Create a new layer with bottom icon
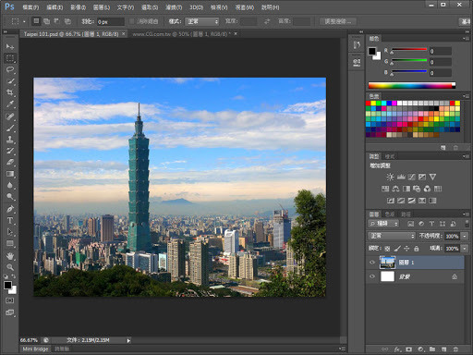 [443, 349]
